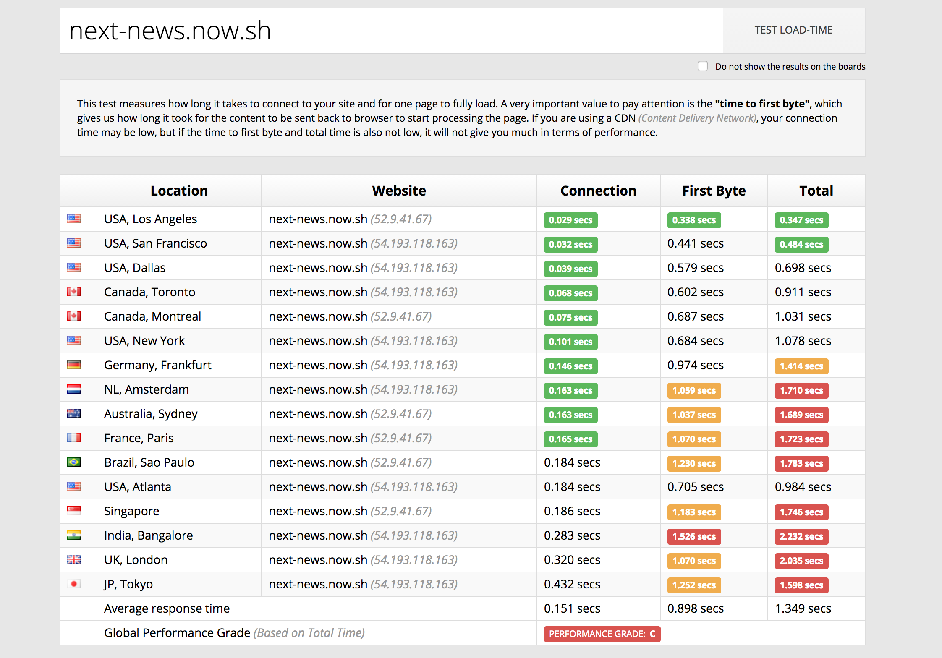Enable 'Do not show results on boards'
Image resolution: width=942 pixels, height=658 pixels.
(703, 66)
